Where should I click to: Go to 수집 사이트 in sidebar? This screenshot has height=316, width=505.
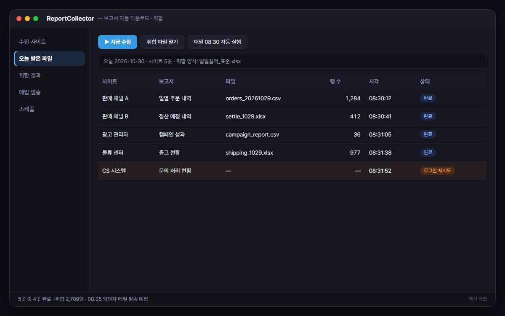[x=50, y=42]
